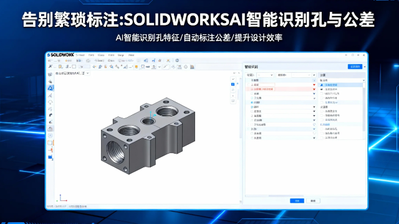Click the checkmark button in viewport's right strip
Screen dimensions: 399x224
tap(233, 79)
